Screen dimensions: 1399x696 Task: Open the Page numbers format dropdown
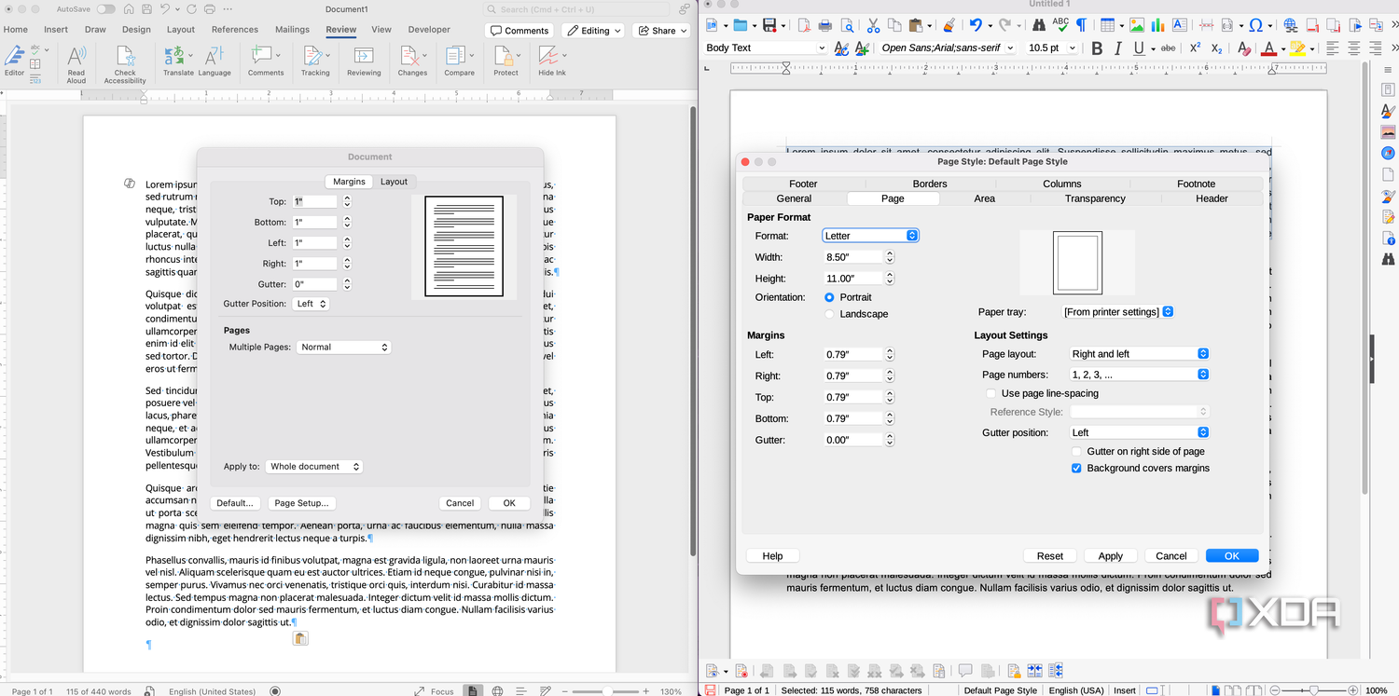(x=1139, y=375)
